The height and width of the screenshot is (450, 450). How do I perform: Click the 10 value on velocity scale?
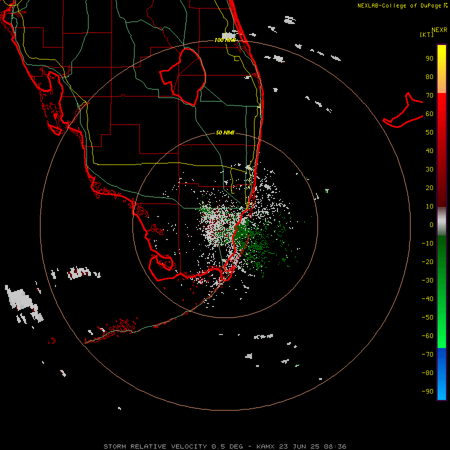click(429, 206)
